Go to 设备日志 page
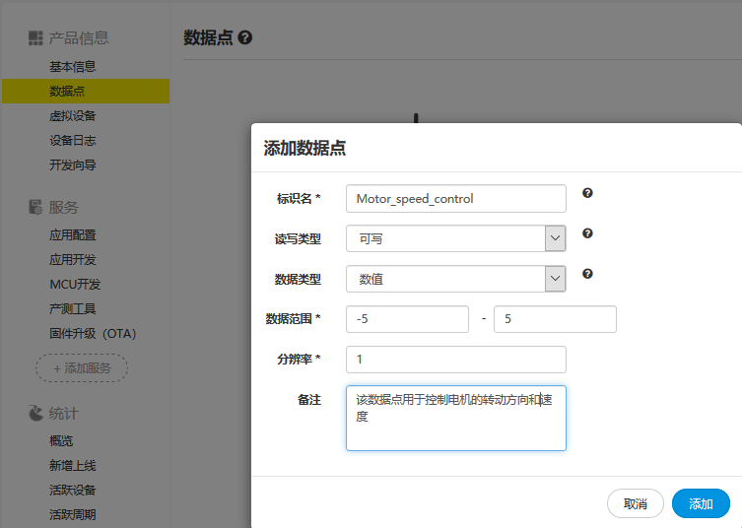Screen dimensions: 742x528 [73, 141]
